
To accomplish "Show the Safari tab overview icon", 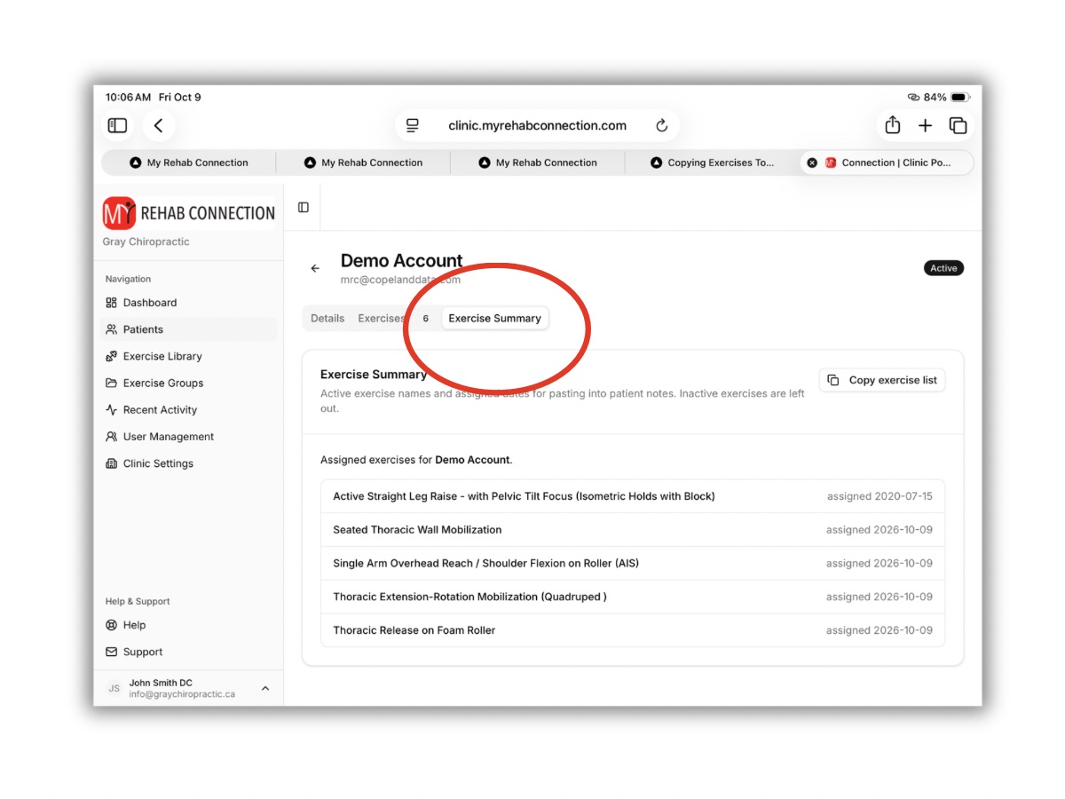I will (958, 126).
